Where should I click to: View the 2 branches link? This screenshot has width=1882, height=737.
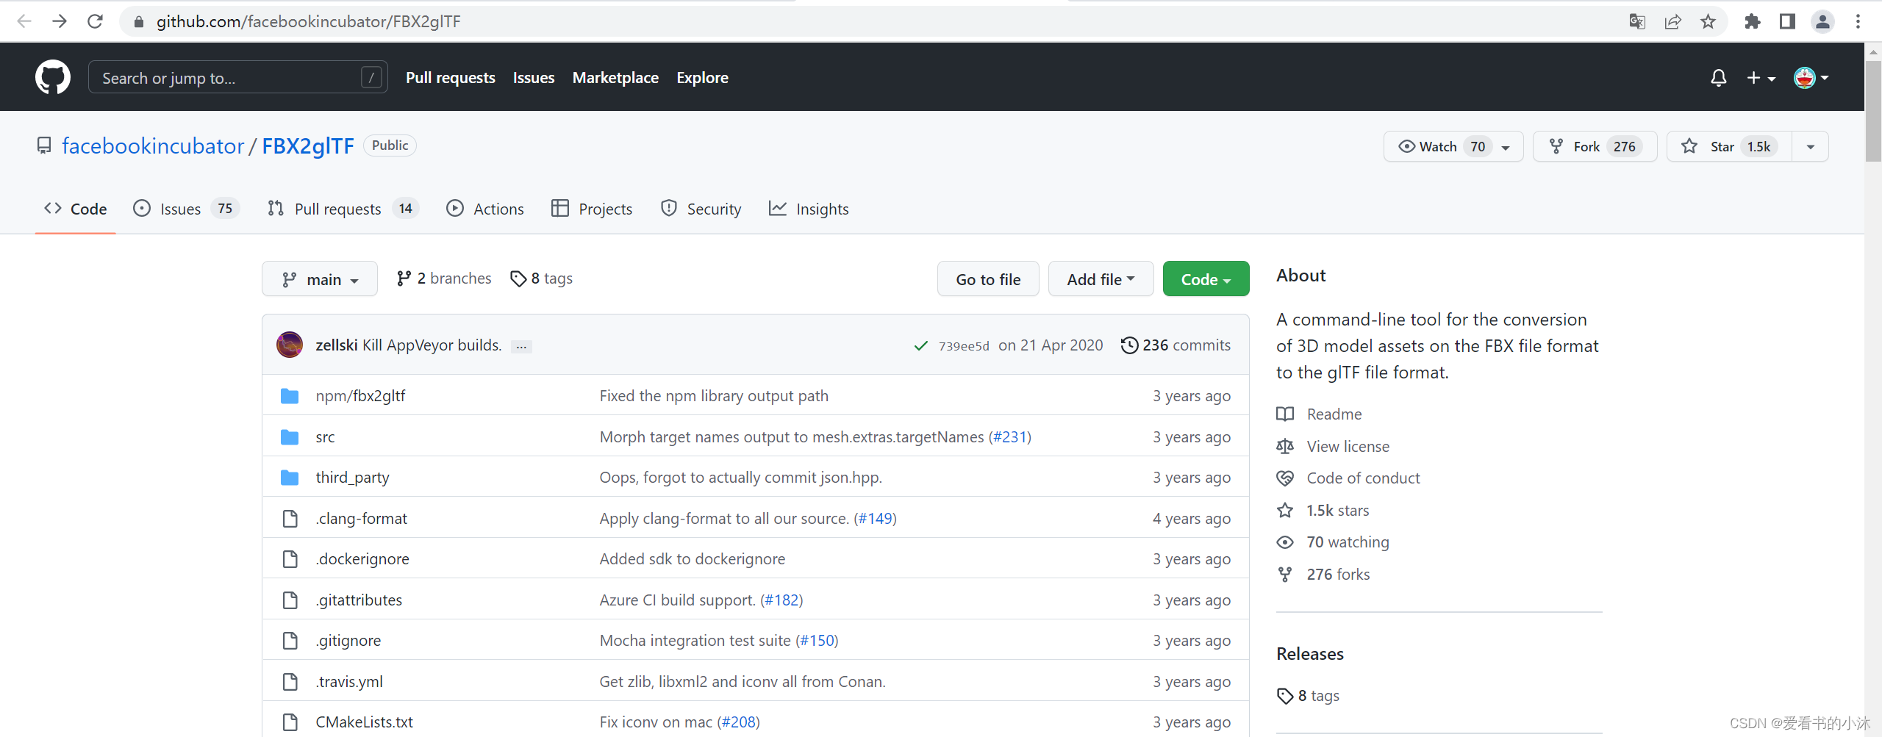[444, 278]
